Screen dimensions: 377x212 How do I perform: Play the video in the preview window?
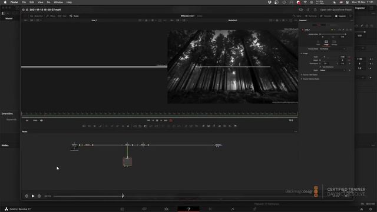coord(33,196)
